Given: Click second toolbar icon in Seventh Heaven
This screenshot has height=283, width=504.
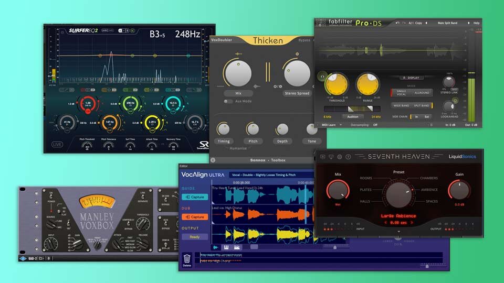Looking at the screenshot, I should click(331, 157).
